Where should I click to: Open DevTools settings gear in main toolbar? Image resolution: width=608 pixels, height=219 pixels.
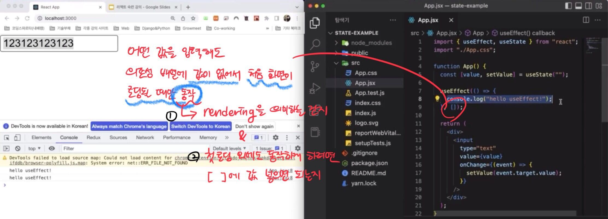(x=276, y=138)
